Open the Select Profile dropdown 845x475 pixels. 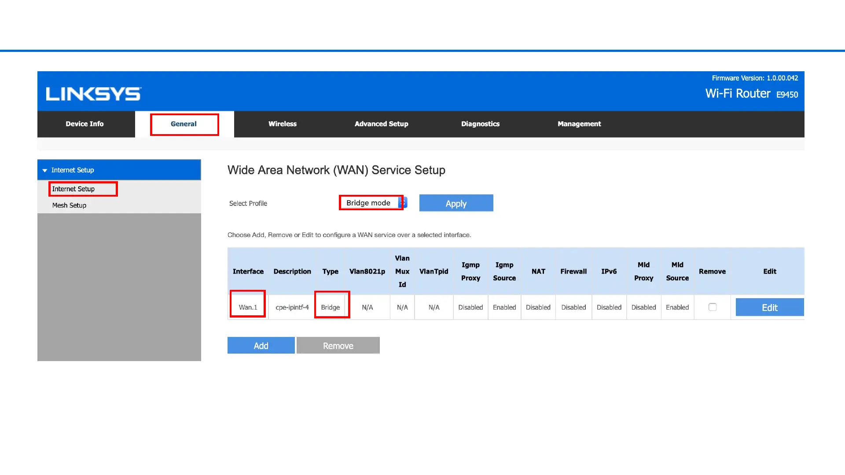pyautogui.click(x=372, y=203)
